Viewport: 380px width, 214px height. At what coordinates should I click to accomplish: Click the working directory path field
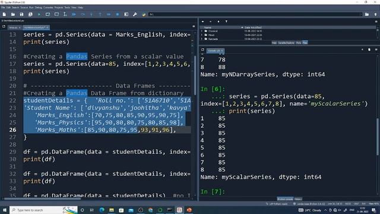click(x=255, y=14)
